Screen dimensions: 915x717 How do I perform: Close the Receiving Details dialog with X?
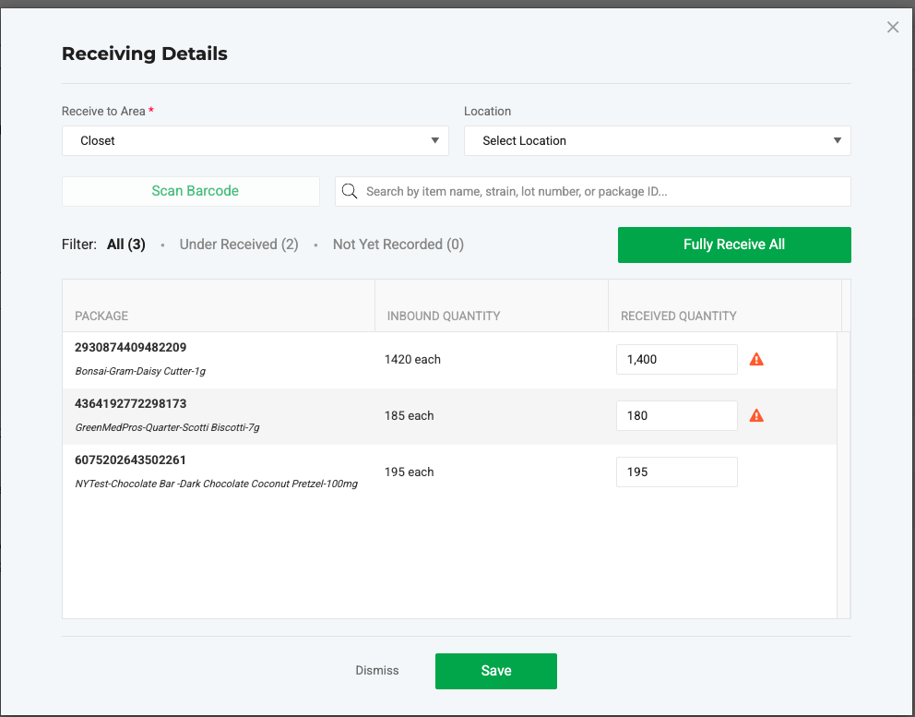click(x=892, y=27)
